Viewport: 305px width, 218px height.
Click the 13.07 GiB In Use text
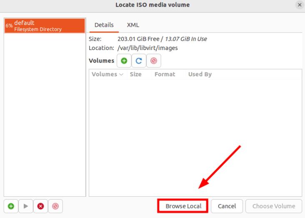[x=186, y=39]
